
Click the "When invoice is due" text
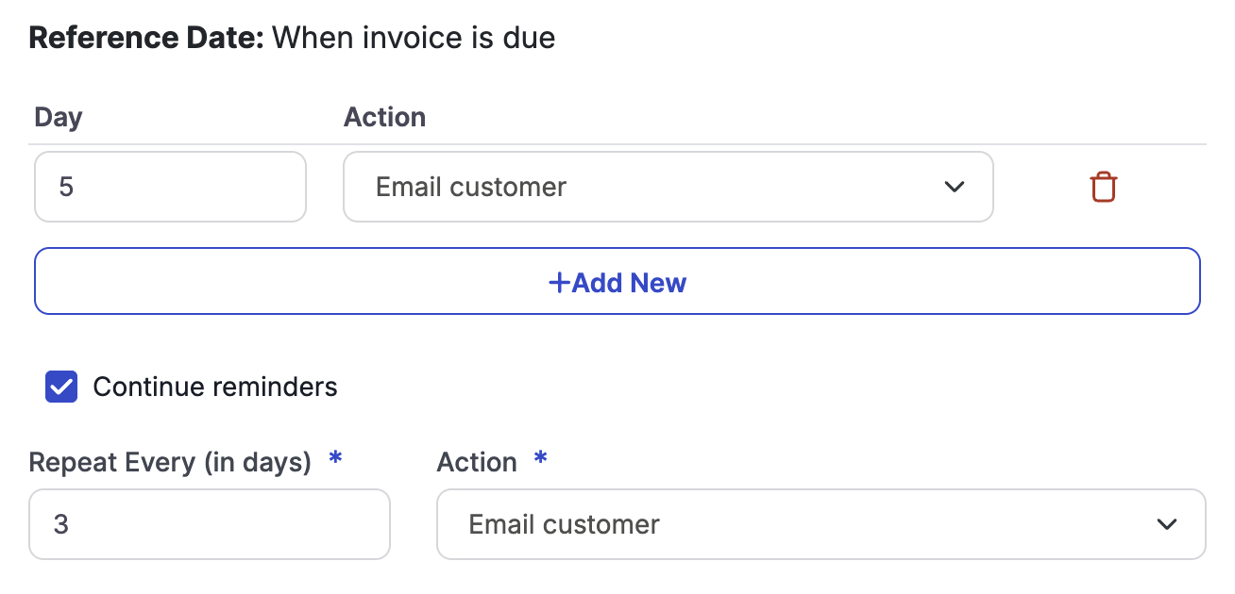coord(414,38)
